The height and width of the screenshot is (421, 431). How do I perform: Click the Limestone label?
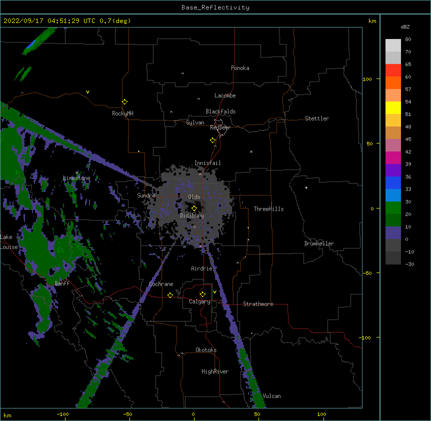tap(76, 178)
